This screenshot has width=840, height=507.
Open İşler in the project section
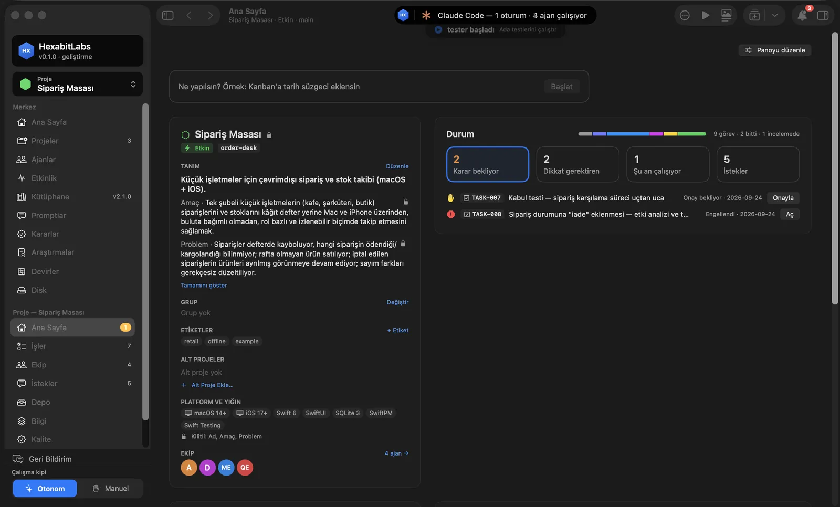coord(72,346)
